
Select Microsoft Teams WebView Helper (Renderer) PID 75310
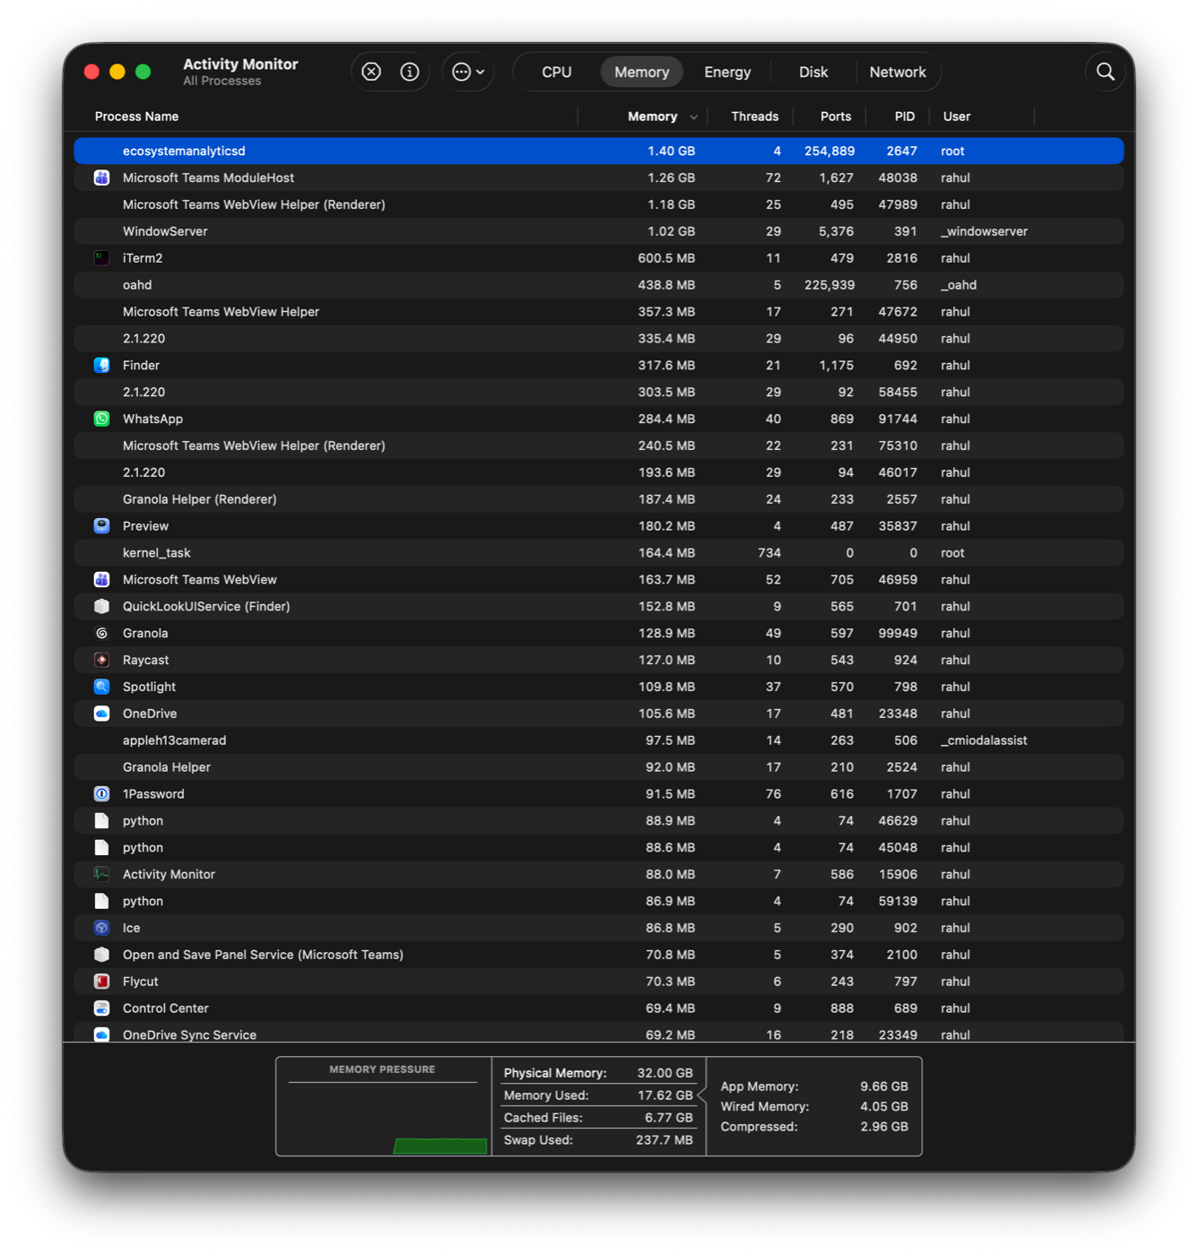pos(598,446)
